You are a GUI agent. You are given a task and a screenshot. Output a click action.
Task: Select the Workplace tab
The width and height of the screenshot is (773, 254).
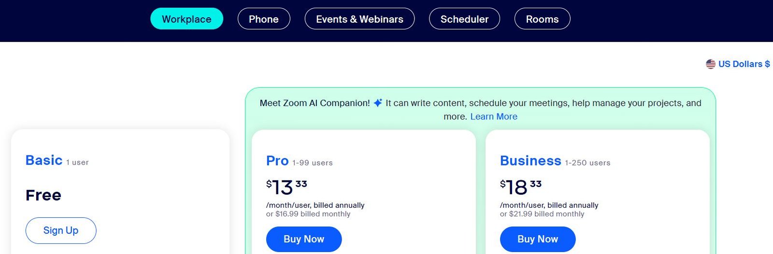point(186,19)
